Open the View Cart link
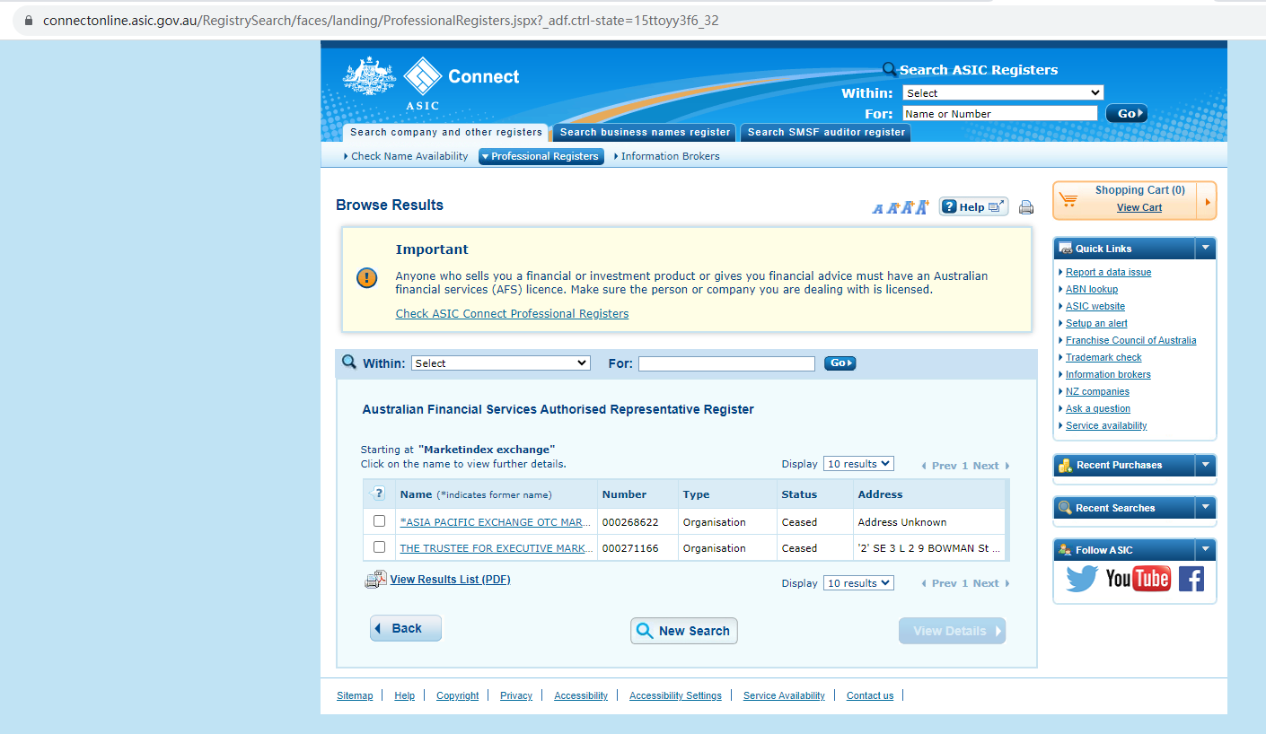 pos(1139,207)
